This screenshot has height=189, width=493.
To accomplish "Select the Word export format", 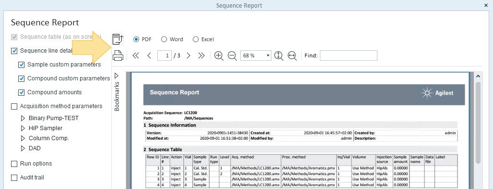I will (x=172, y=39).
